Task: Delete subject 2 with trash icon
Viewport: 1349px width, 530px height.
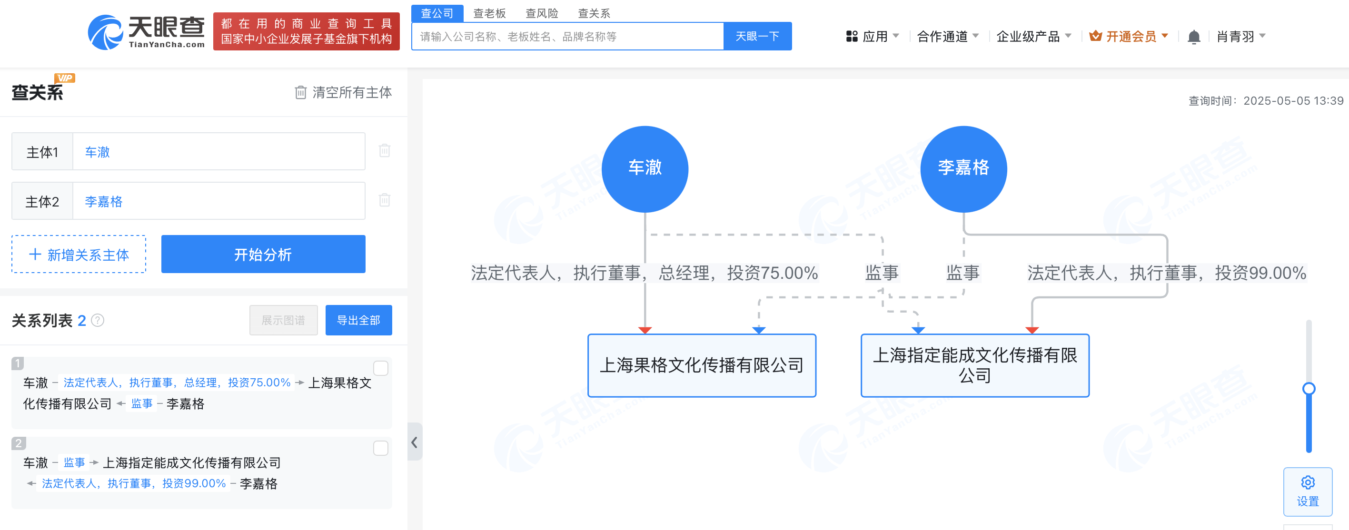Action: tap(385, 200)
